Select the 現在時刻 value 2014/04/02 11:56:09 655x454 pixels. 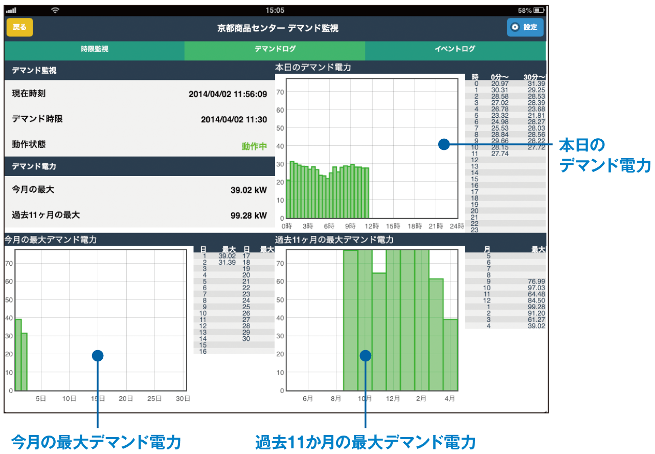(x=228, y=94)
